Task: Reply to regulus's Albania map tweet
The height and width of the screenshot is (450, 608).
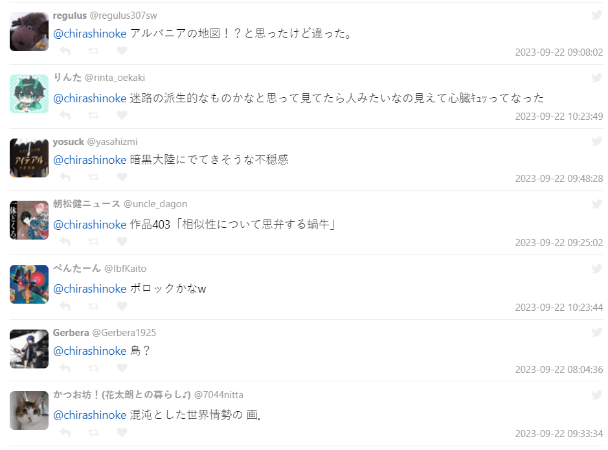Action: coord(65,51)
